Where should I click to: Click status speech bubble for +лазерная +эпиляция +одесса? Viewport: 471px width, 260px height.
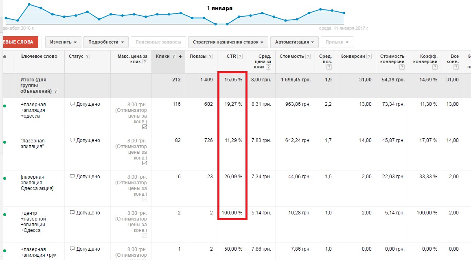tap(72, 104)
